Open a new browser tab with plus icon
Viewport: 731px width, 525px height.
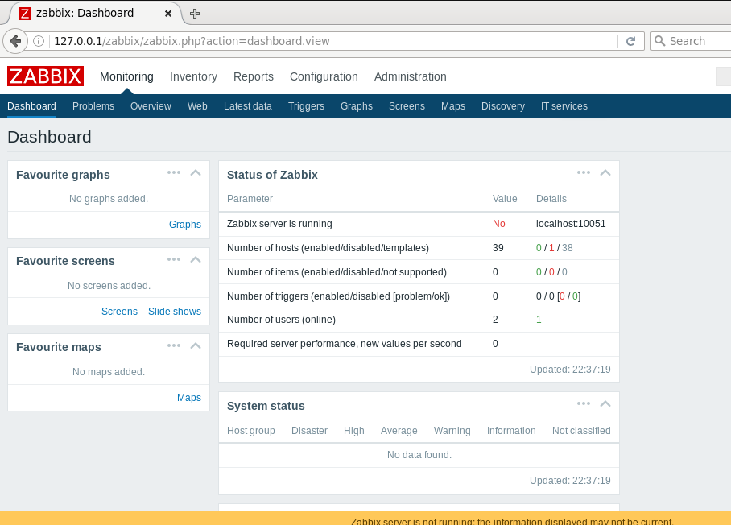(195, 14)
